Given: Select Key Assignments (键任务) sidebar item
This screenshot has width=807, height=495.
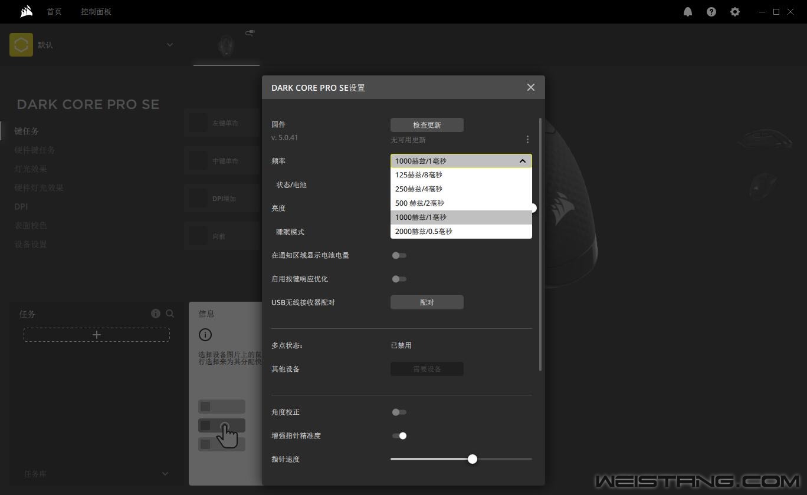Looking at the screenshot, I should click(x=27, y=131).
